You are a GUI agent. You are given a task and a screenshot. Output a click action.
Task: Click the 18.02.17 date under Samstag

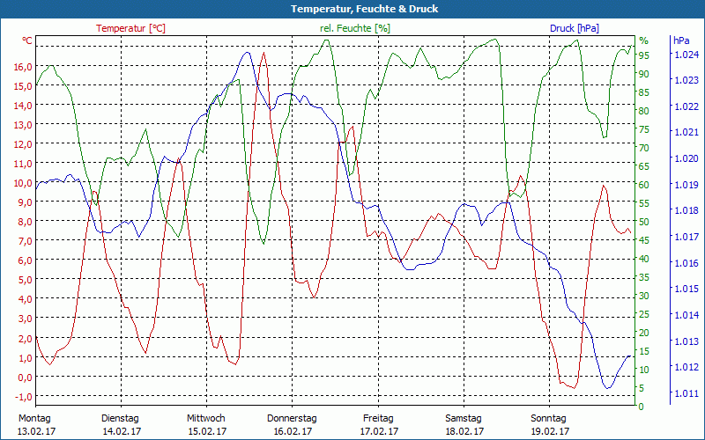point(464,431)
